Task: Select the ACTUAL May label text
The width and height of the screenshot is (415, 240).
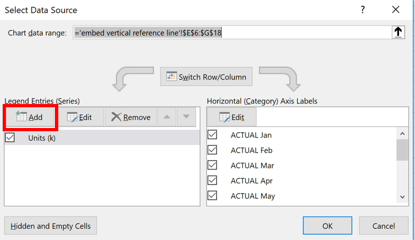Action: [x=253, y=196]
